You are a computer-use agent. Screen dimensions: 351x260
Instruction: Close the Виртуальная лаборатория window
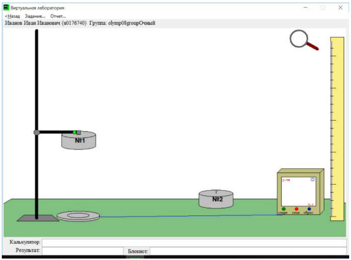pyautogui.click(x=340, y=8)
